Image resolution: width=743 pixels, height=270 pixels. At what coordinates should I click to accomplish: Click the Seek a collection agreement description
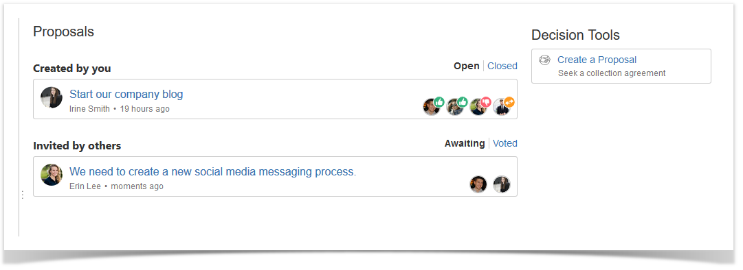[x=612, y=73]
